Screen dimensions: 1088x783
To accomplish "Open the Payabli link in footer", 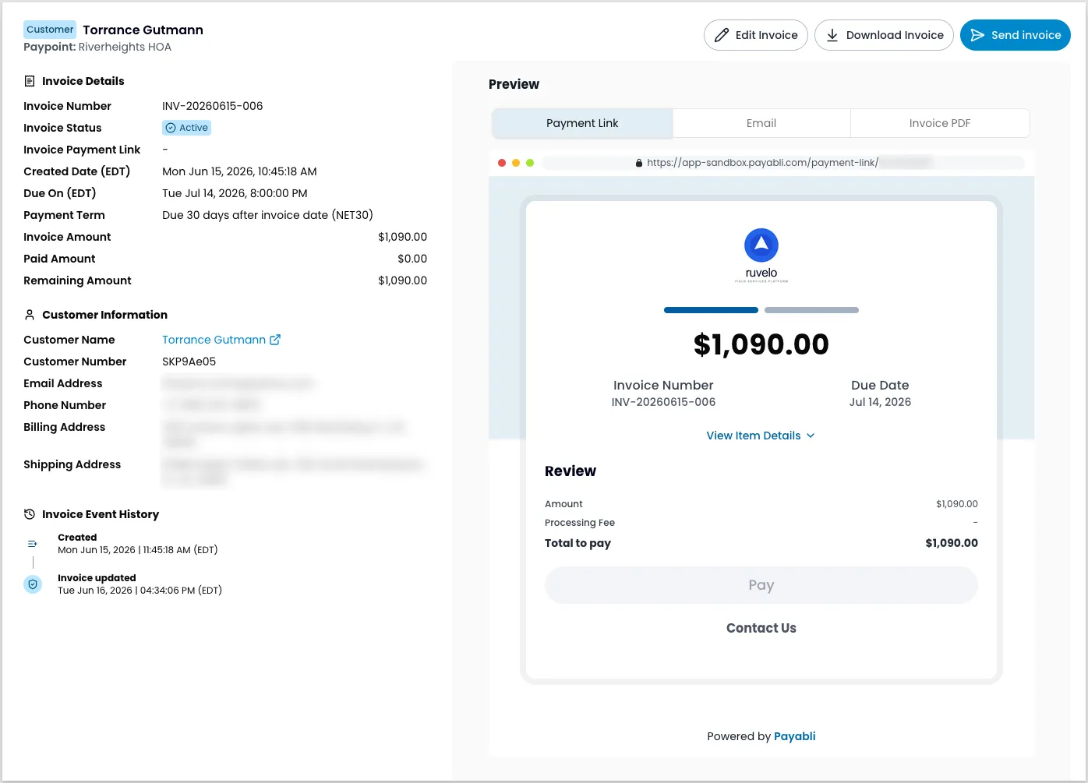I will point(795,736).
